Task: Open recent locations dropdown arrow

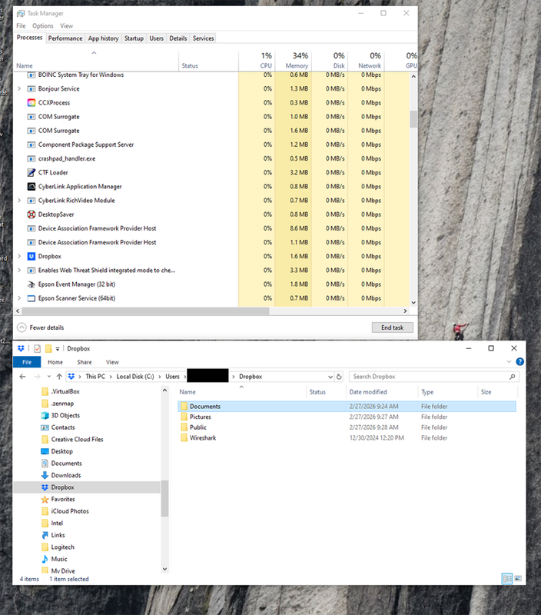Action: point(49,377)
